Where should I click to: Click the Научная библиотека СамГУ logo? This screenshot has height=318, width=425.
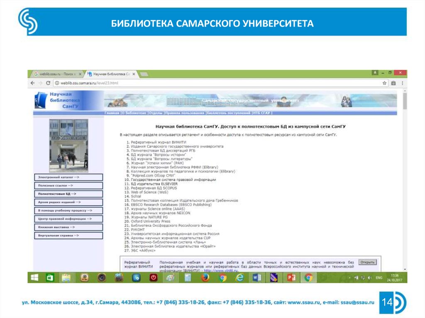68,100
